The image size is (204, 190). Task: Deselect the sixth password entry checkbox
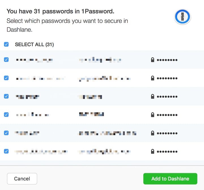6,151
